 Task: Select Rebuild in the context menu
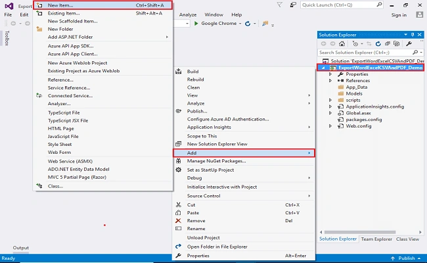pyautogui.click(x=244, y=80)
